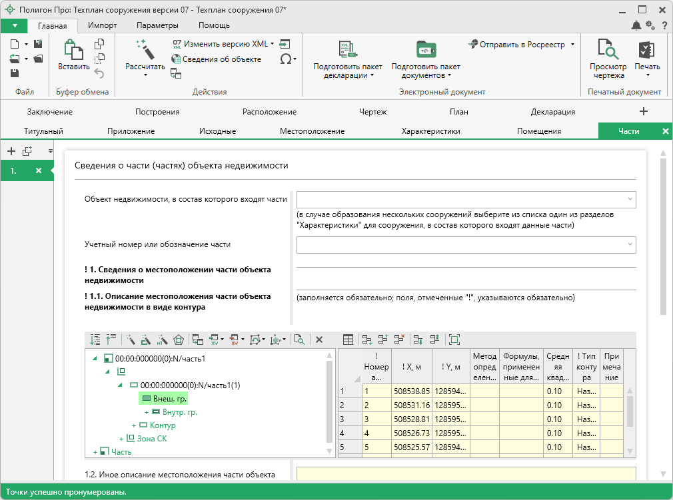This screenshot has width=673, height=500.
Task: Expand the Зона СК tree node
Action: 121,439
